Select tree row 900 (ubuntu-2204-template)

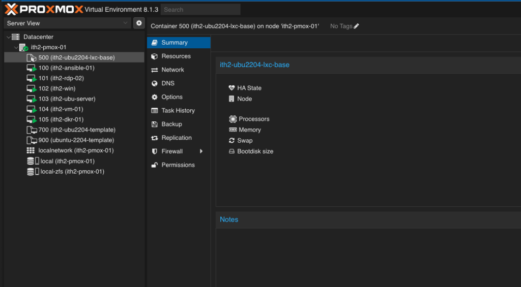pos(74,140)
